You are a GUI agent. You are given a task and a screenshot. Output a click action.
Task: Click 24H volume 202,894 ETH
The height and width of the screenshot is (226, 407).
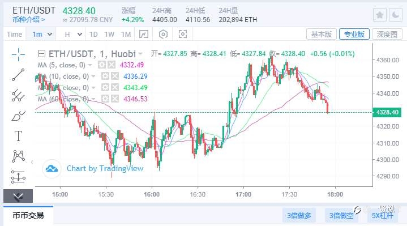(238, 20)
